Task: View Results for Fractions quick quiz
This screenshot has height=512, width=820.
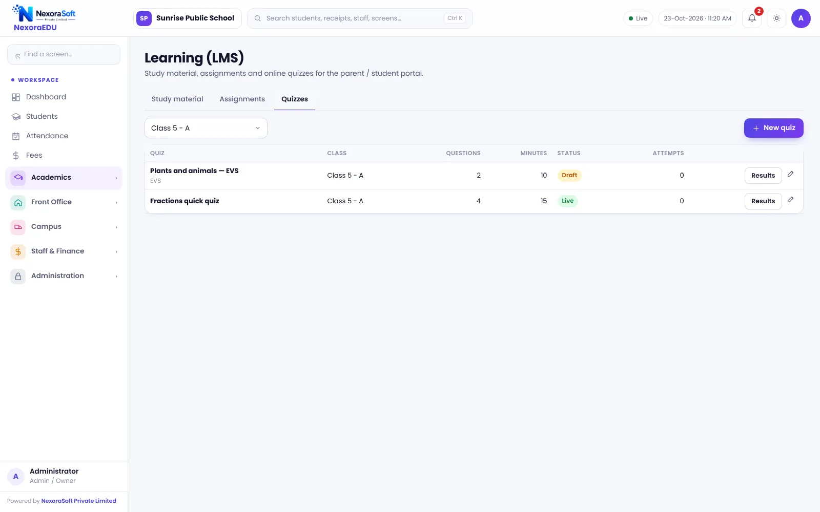Action: click(763, 201)
